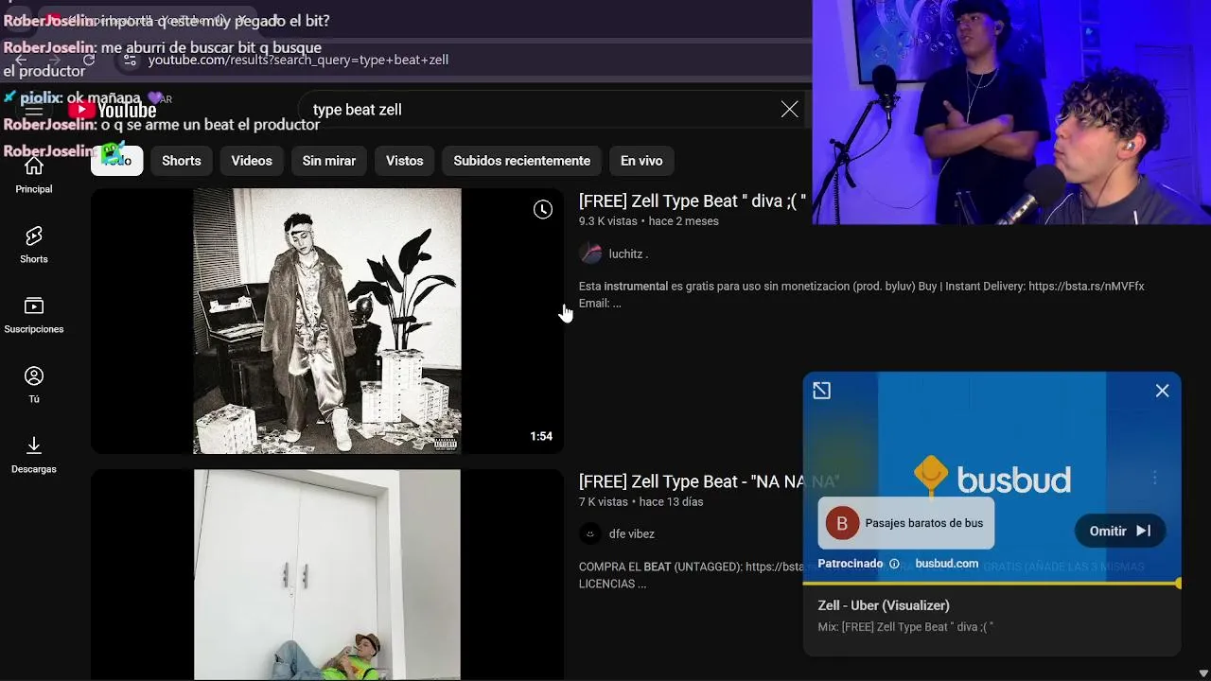Open luchitz channel avatar

click(590, 253)
